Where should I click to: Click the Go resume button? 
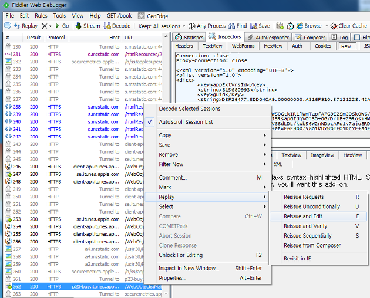[x=62, y=26]
